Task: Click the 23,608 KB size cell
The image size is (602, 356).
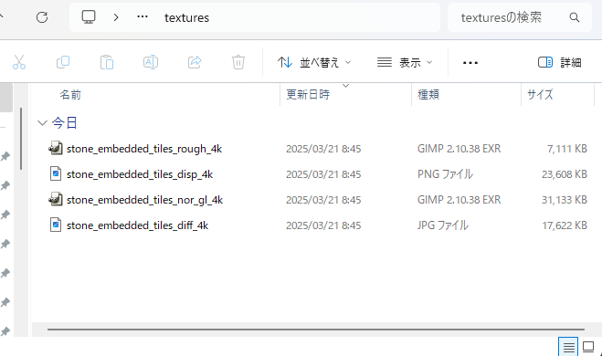Action: pyautogui.click(x=565, y=174)
